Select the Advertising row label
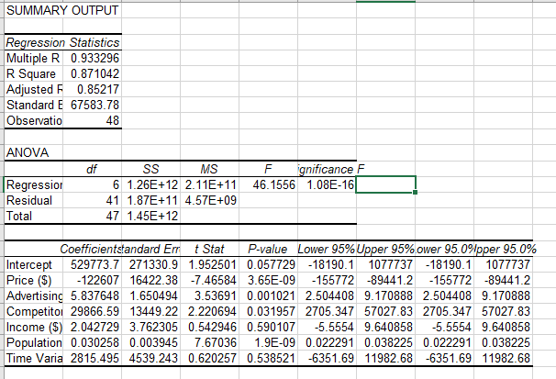Image resolution: width=556 pixels, height=379 pixels. point(34,295)
